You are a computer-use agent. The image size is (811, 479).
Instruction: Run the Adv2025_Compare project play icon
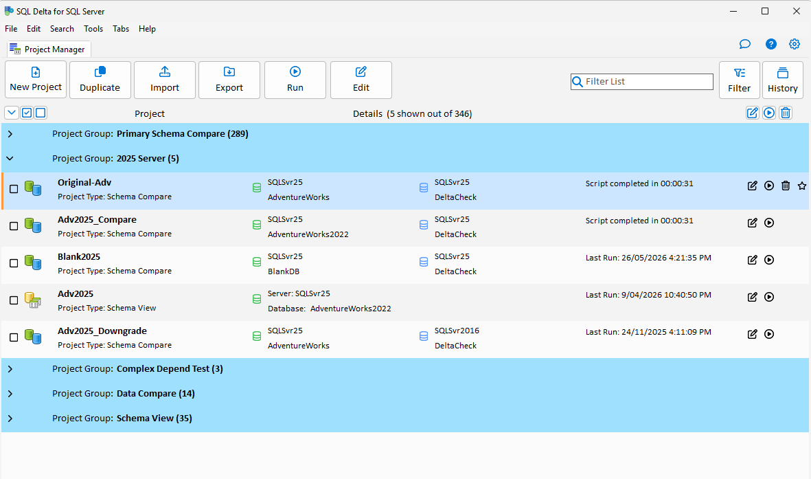(769, 223)
